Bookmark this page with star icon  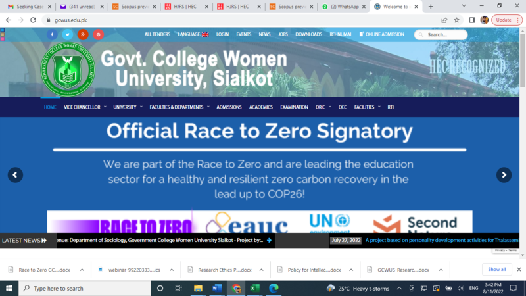point(456,20)
